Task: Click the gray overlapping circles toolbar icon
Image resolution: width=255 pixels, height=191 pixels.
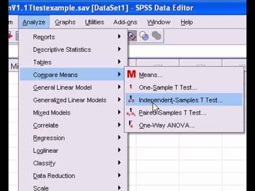Action: (157, 36)
